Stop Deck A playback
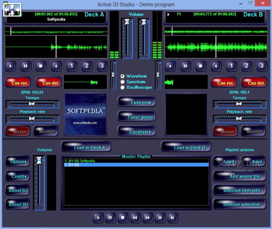Image resolution: width=272 pixels, height=229 pixels. 41,66
